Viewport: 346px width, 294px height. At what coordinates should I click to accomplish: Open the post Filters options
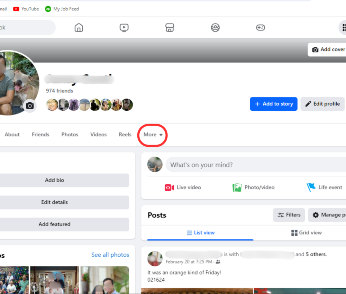click(289, 215)
